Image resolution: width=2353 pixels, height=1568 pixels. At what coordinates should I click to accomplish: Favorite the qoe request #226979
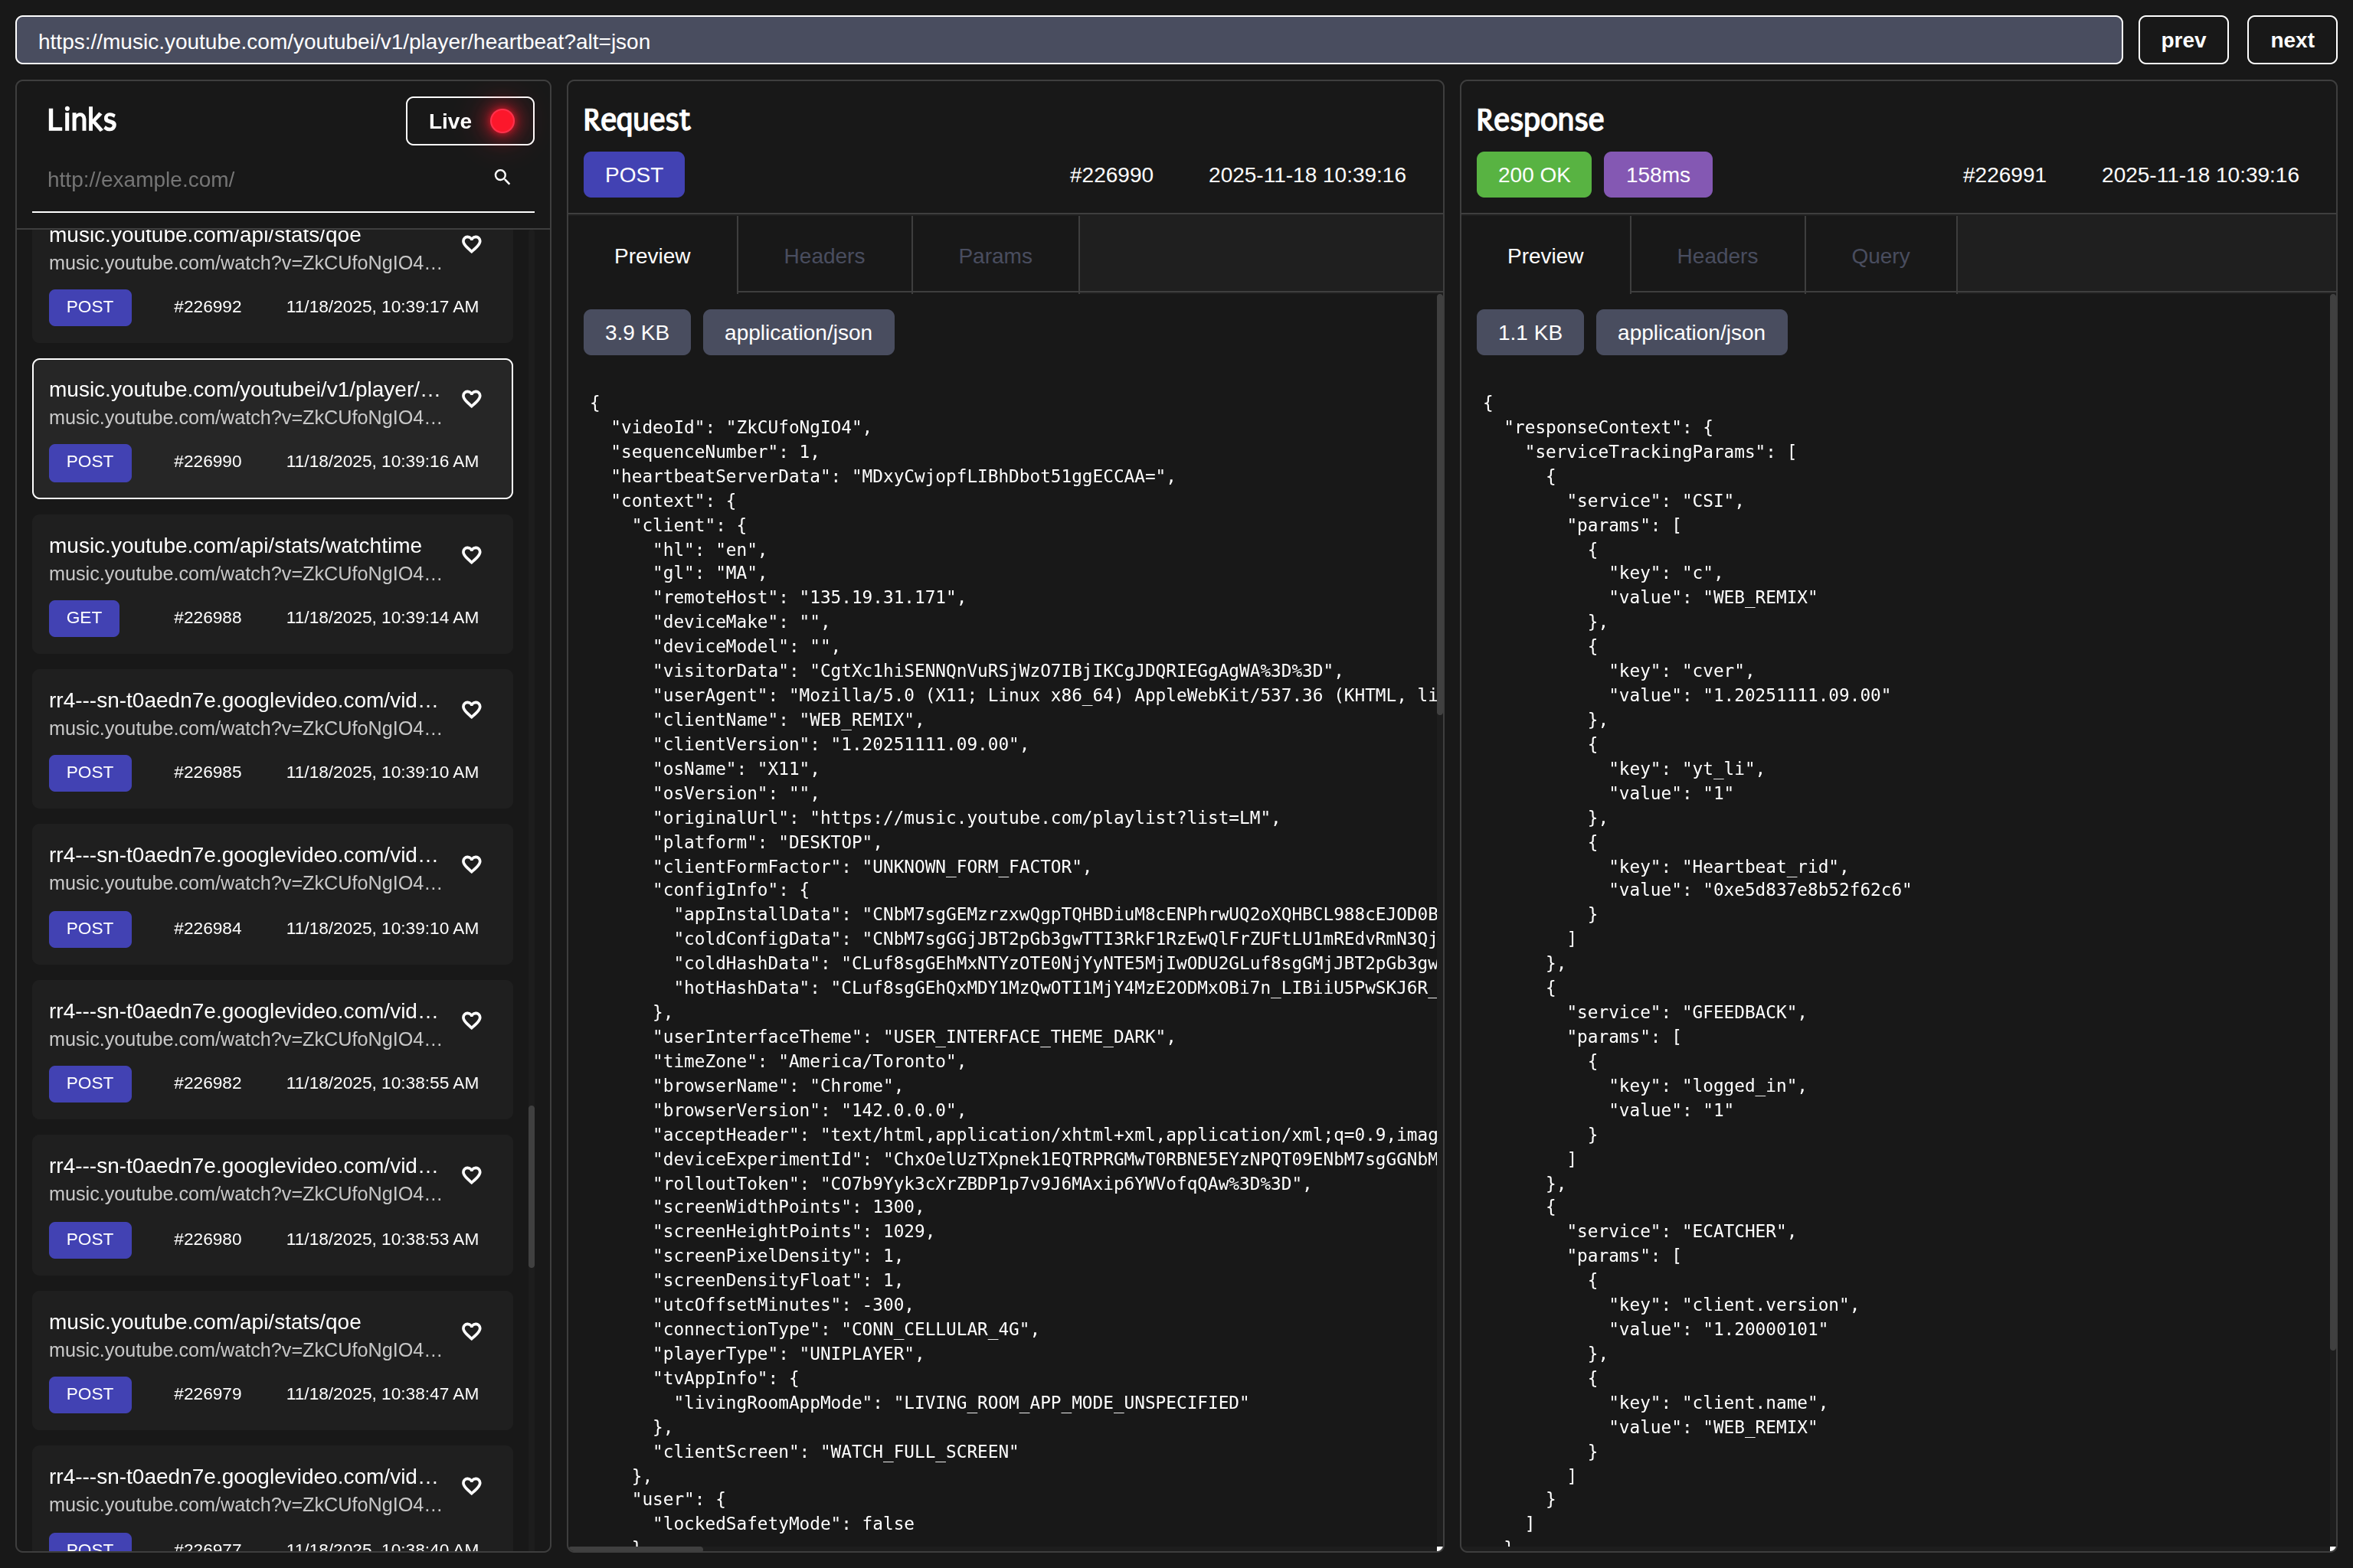[x=471, y=1331]
